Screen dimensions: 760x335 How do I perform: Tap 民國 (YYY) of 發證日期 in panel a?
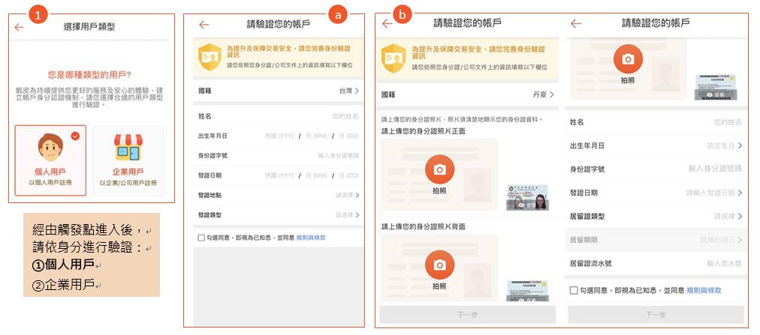pos(279,175)
